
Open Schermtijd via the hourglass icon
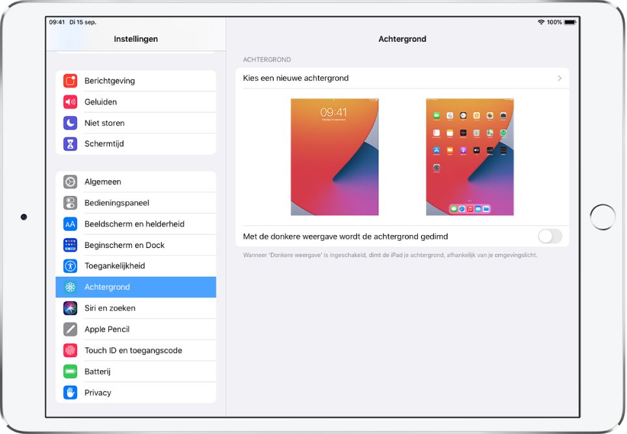pos(71,144)
